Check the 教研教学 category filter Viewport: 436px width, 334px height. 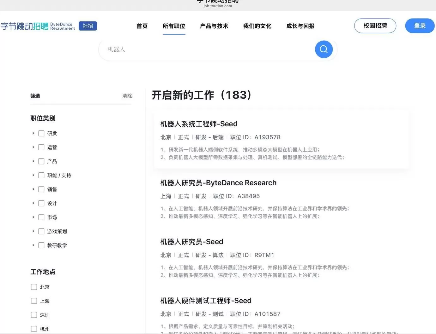pos(41,245)
